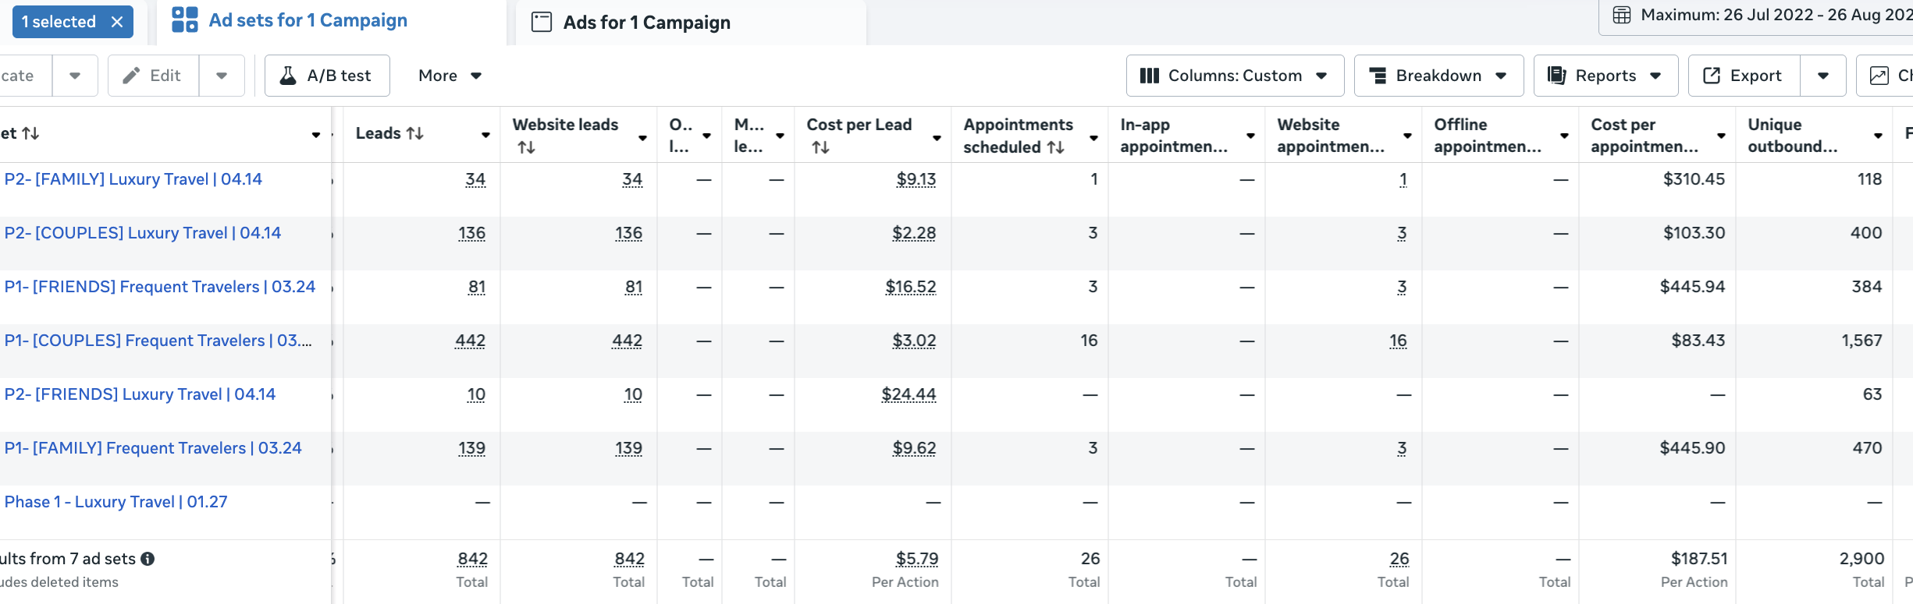Open P2- [COUPLES] Luxury Travel ad set

[143, 233]
